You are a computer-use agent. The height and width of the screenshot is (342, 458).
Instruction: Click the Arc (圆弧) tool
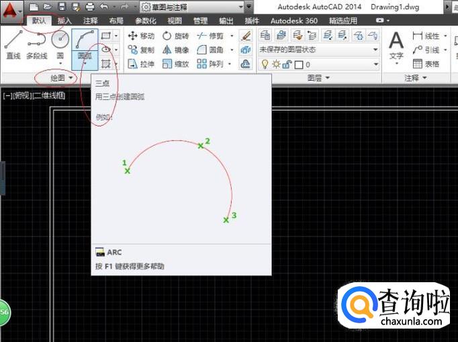[85, 44]
